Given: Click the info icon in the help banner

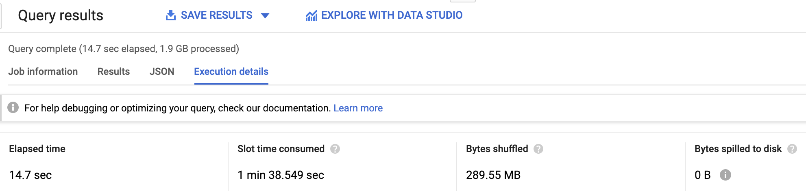Looking at the screenshot, I should (13, 108).
